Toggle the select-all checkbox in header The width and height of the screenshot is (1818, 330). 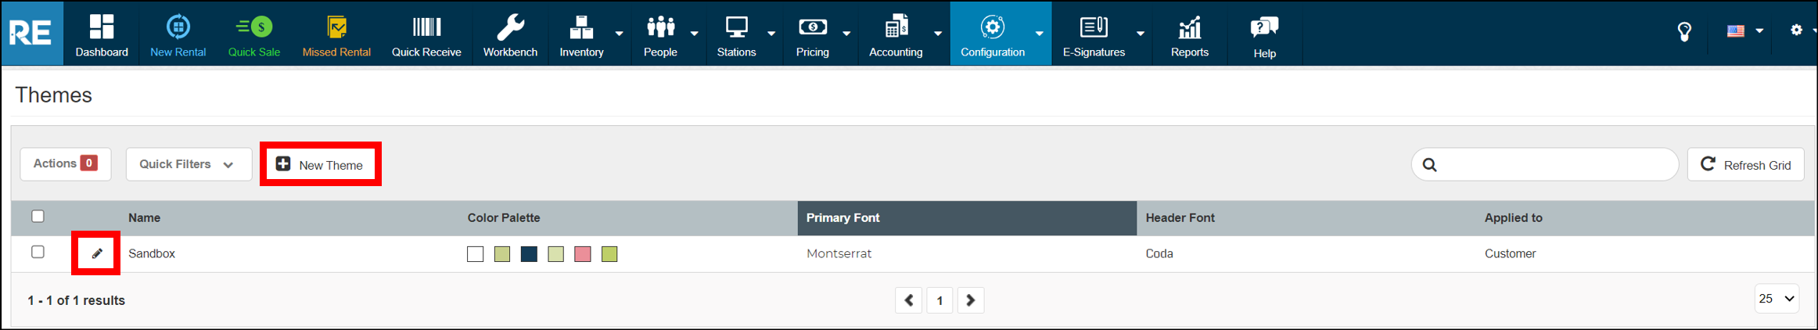(x=38, y=217)
